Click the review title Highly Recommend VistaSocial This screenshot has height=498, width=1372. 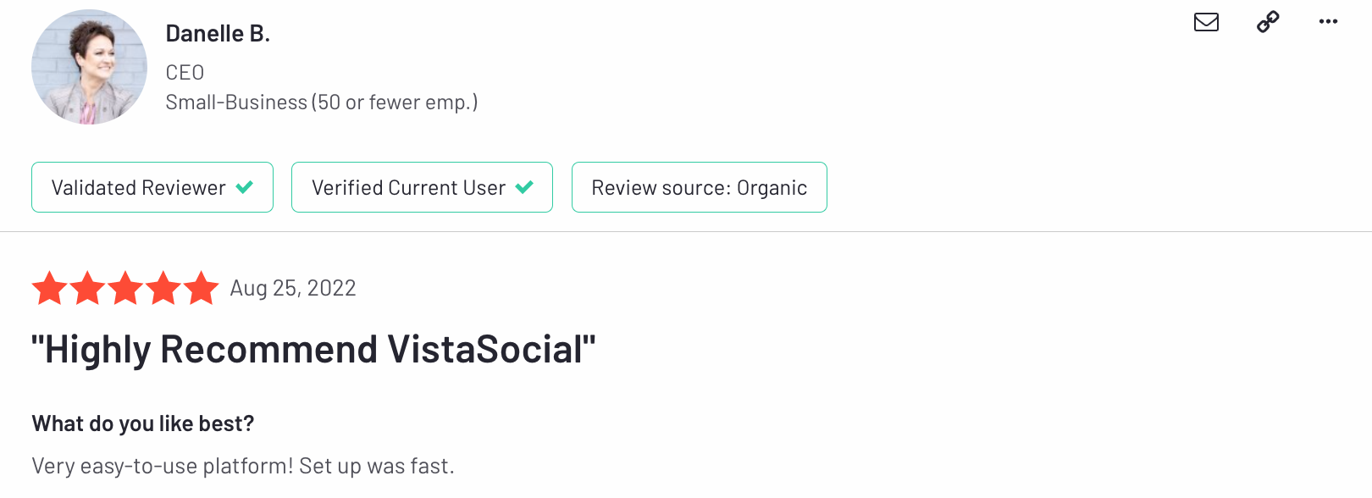pos(313,348)
